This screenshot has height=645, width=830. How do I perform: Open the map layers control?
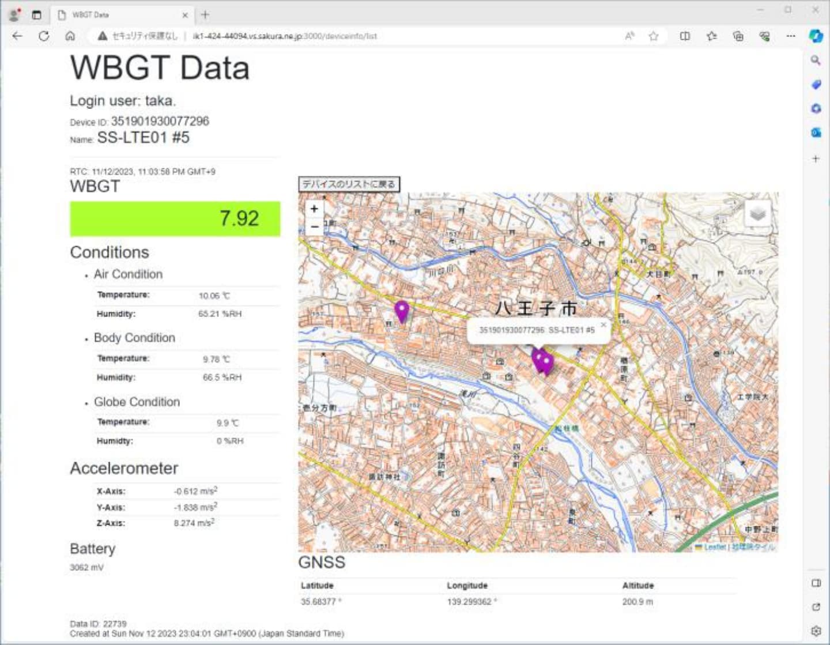tap(757, 214)
